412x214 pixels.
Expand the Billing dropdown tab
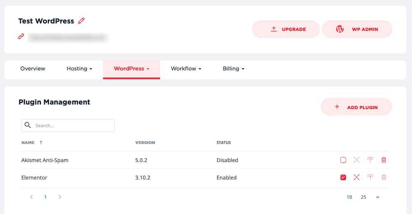234,69
